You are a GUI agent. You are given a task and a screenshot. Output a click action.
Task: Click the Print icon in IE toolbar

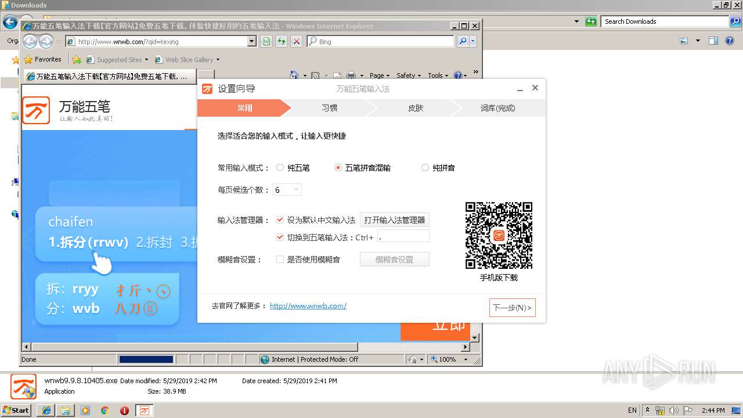[351, 75]
